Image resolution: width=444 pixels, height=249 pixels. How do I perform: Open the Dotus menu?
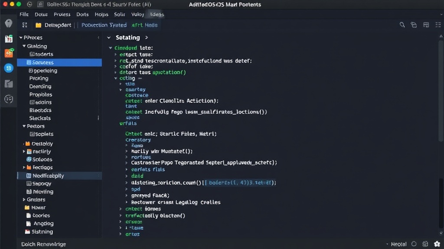click(41, 14)
